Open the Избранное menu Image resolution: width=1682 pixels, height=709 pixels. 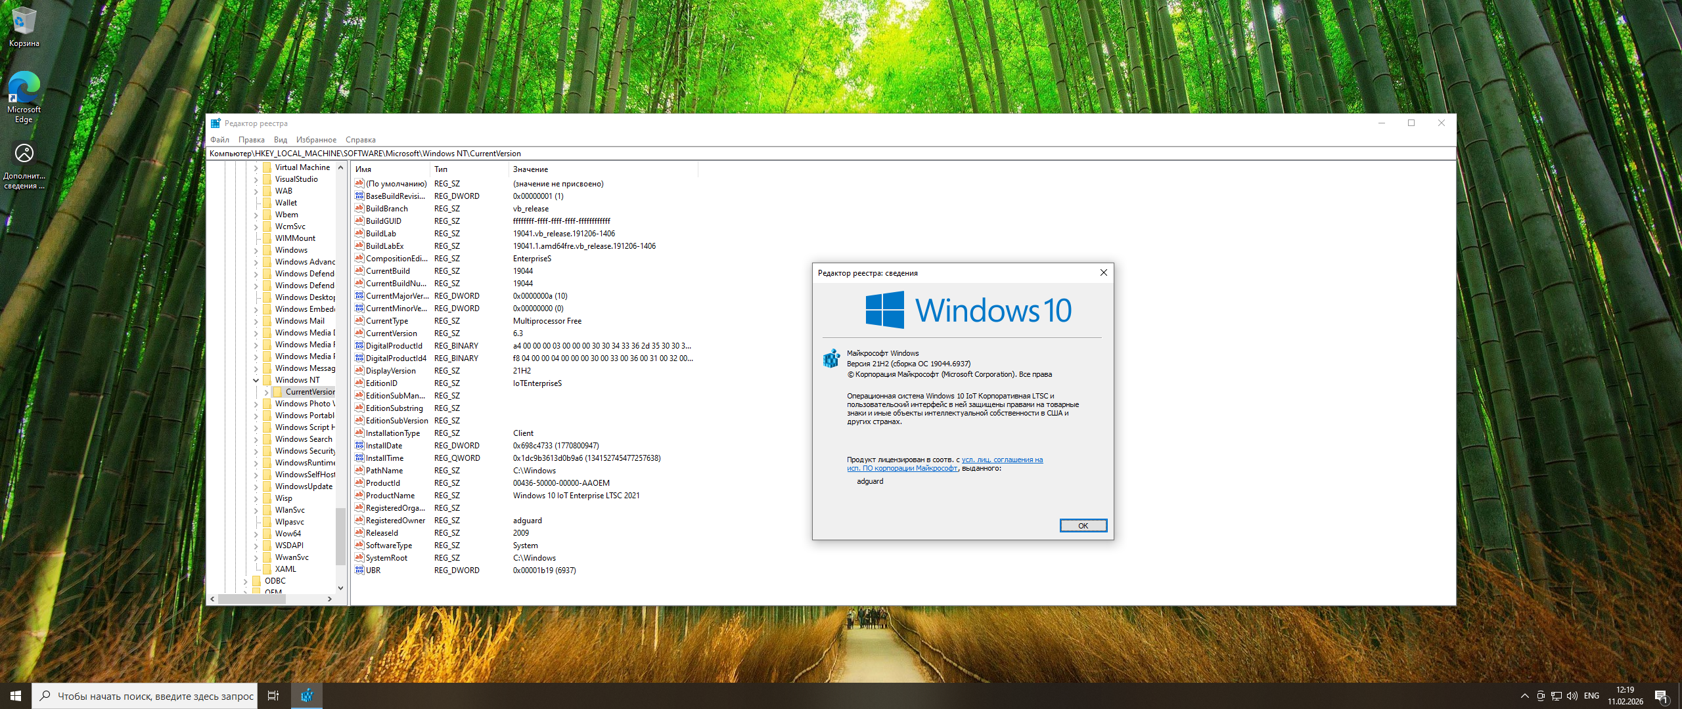[316, 140]
